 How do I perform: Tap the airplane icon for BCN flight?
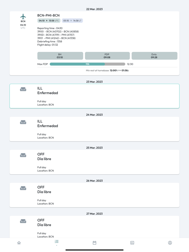pos(23,16)
